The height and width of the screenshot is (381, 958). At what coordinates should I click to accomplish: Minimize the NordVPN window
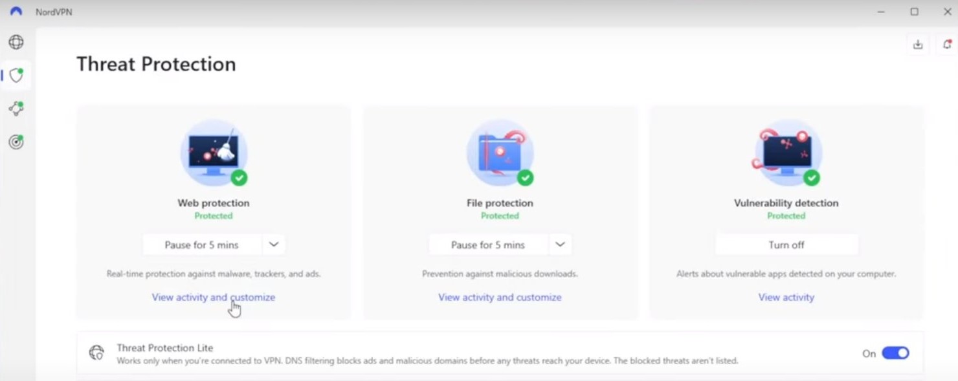click(x=881, y=12)
